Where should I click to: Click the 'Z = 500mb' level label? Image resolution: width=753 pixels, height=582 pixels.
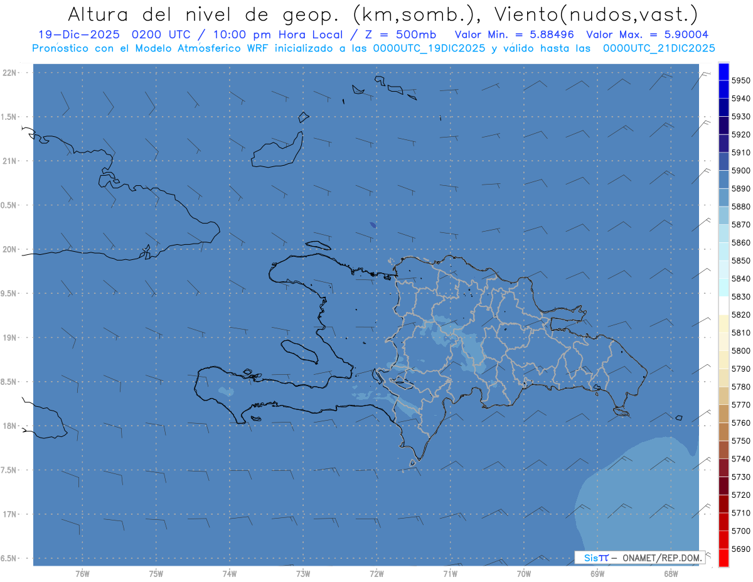click(x=400, y=35)
